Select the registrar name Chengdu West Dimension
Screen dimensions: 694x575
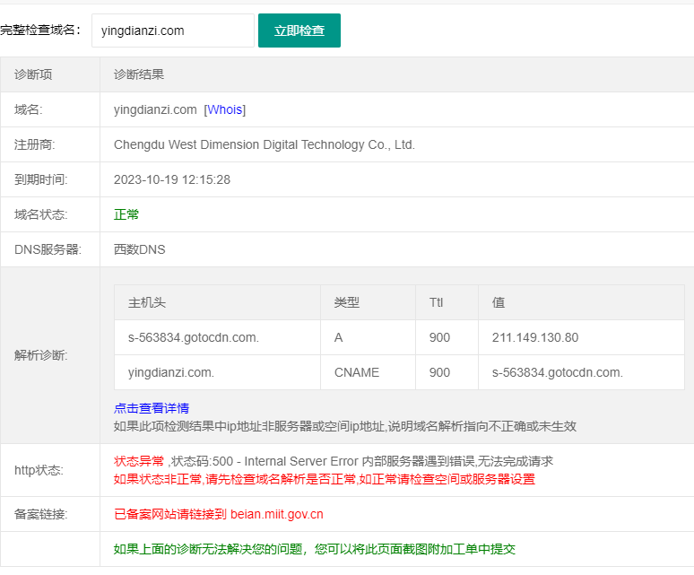(264, 144)
